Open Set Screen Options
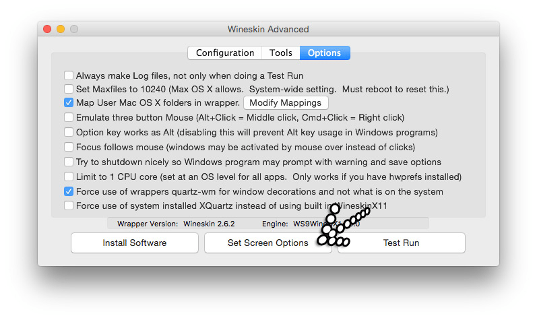The image size is (537, 320). (x=267, y=243)
